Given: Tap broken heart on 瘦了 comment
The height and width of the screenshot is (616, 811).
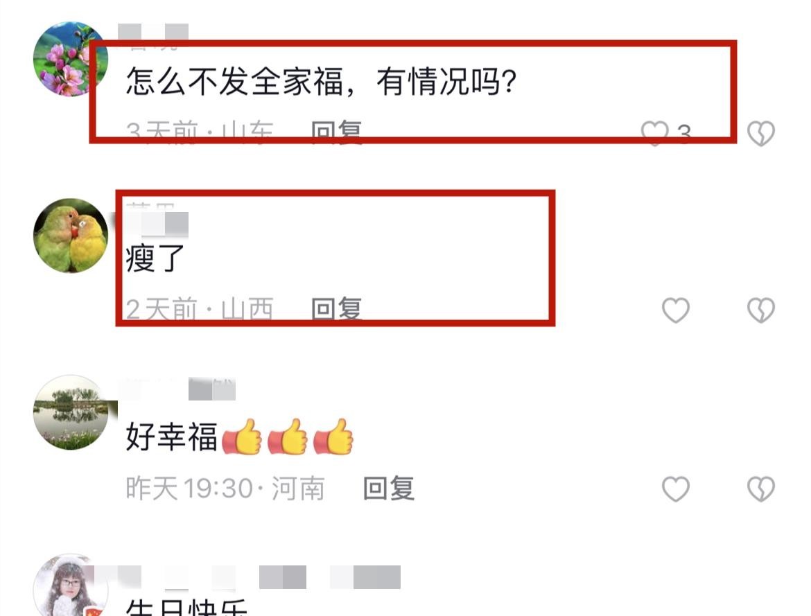Looking at the screenshot, I should (761, 310).
